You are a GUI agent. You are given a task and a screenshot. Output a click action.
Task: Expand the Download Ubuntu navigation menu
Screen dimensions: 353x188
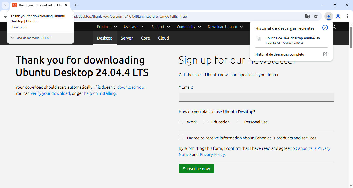[225, 27]
